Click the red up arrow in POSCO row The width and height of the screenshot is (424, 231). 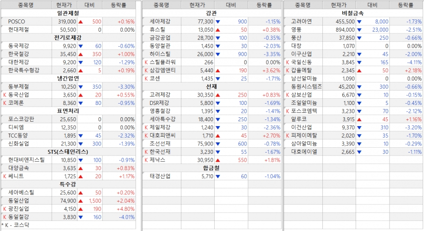80,22
